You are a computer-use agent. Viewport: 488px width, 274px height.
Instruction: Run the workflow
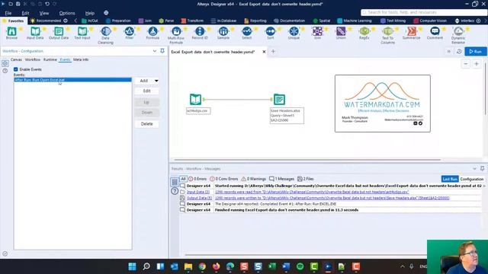pos(476,52)
